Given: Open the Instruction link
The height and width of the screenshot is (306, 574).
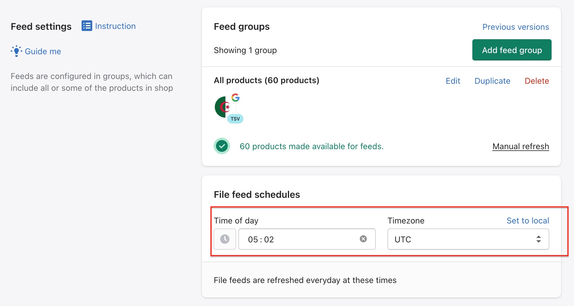Looking at the screenshot, I should (x=115, y=26).
